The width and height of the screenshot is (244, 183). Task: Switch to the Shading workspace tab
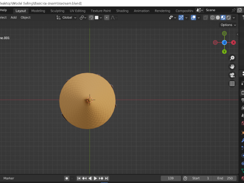click(122, 11)
